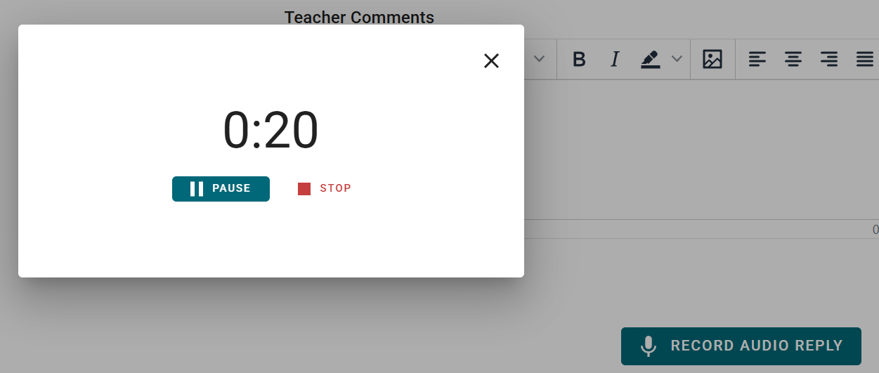
Task: Click the Teacher Comments heading
Action: (359, 17)
